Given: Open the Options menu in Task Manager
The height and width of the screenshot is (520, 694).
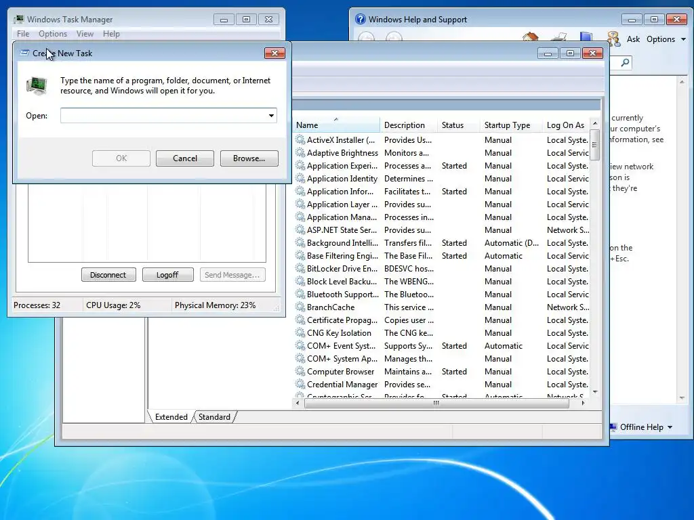Looking at the screenshot, I should (53, 34).
